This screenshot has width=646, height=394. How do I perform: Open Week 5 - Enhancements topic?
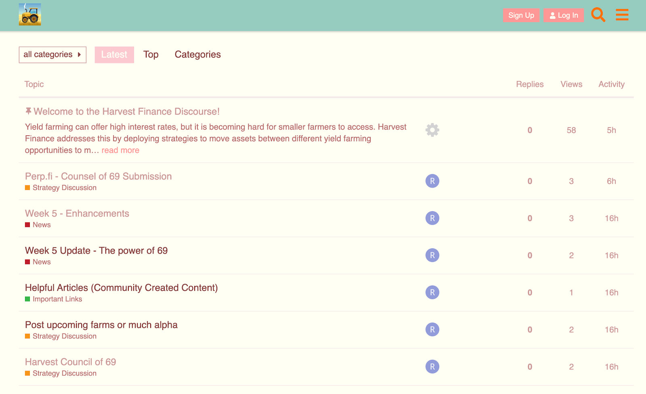click(77, 214)
